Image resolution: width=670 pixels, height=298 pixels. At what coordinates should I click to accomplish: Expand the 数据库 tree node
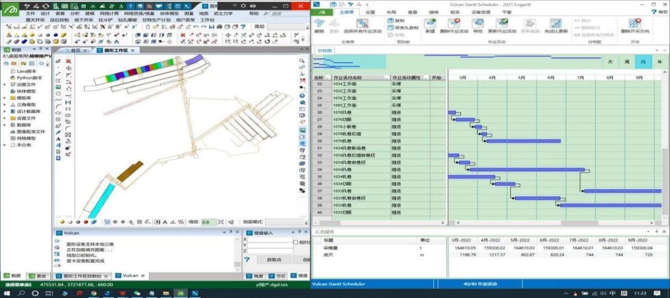tap(5, 125)
